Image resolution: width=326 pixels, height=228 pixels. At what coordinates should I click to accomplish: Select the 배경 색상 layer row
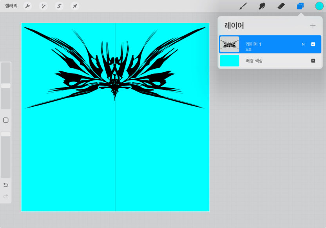(270, 61)
